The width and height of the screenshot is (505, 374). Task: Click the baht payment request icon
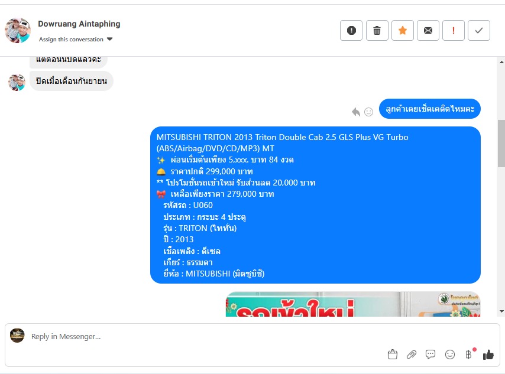click(469, 354)
